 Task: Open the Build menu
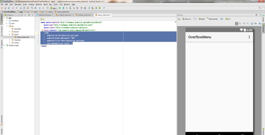(46, 4)
